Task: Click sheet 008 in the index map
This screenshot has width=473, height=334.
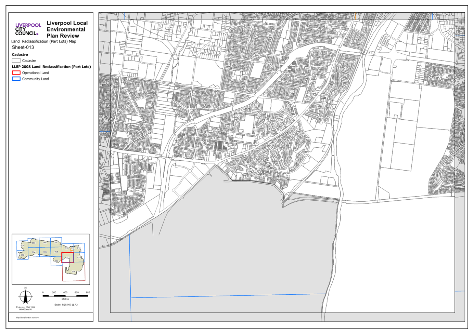Action: [56, 252]
